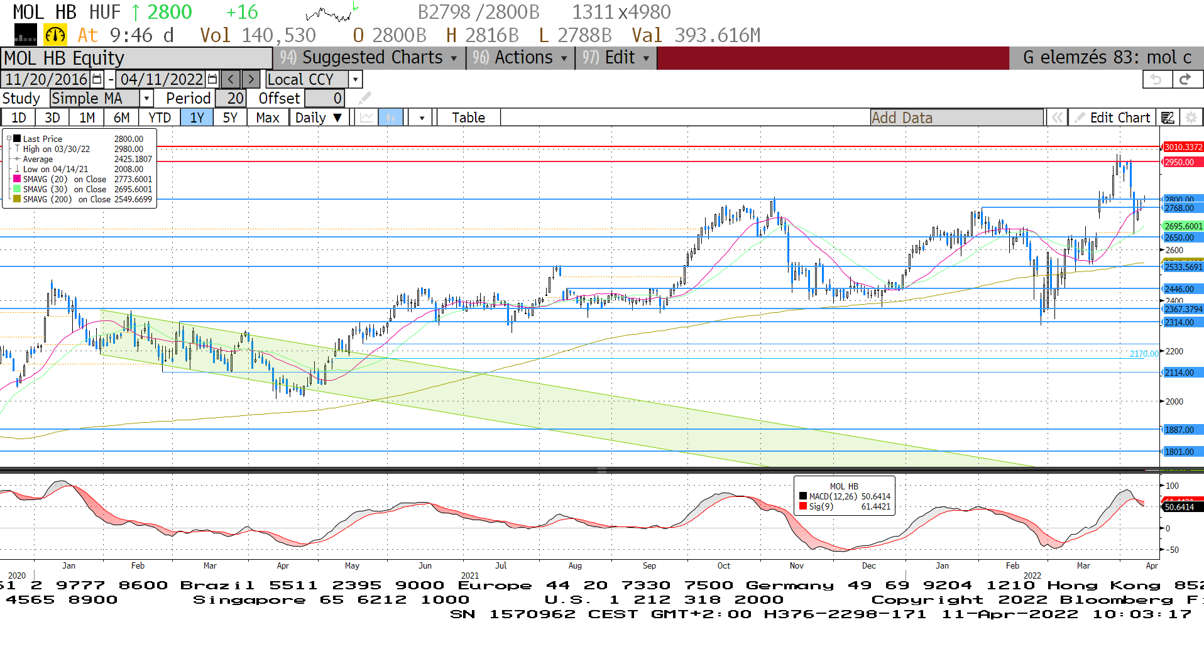Viewport: 1204px width, 649px height.
Task: Click the blue 1887.00 price axis label
Action: [1183, 430]
